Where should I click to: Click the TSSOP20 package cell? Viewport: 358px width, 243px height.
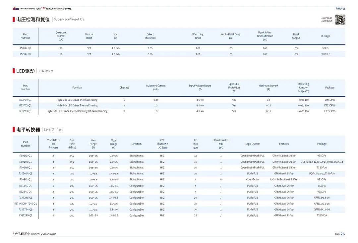tap(322, 168)
